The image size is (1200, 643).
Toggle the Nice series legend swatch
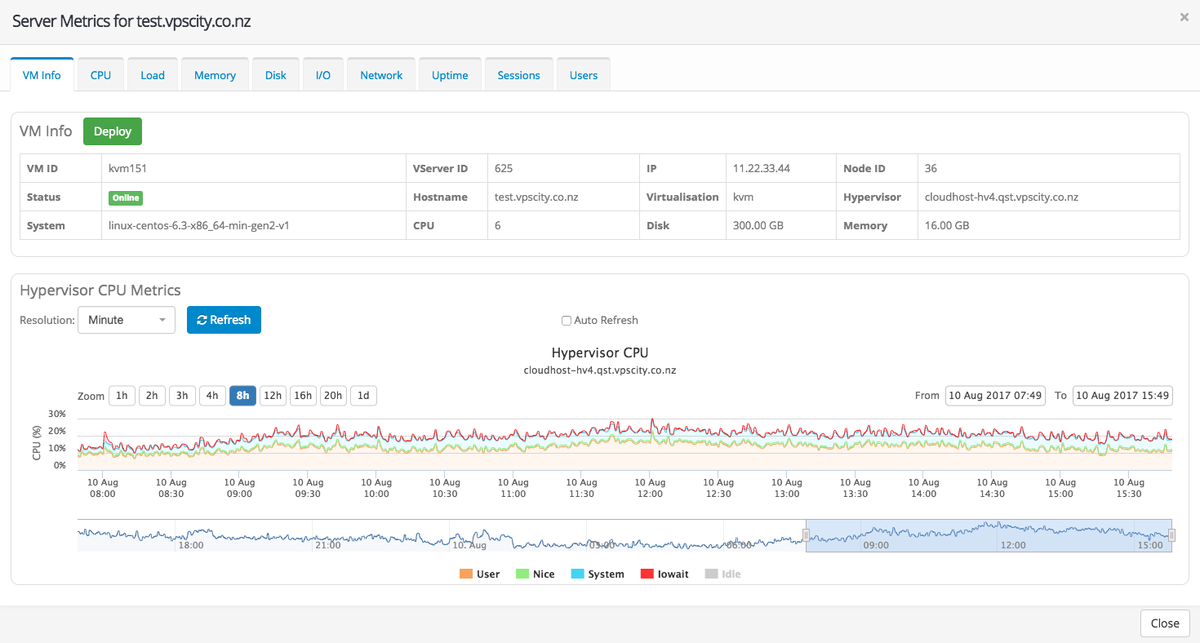tap(522, 574)
